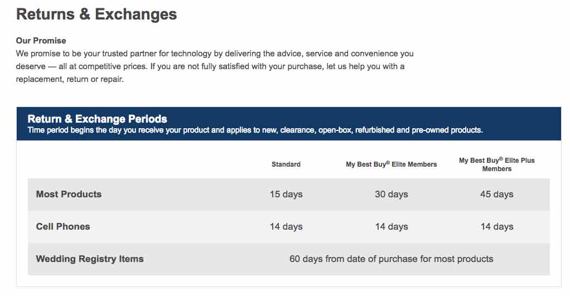Click the 45 days Elite Plus value
Screen dimensions: 570x296
pos(496,195)
